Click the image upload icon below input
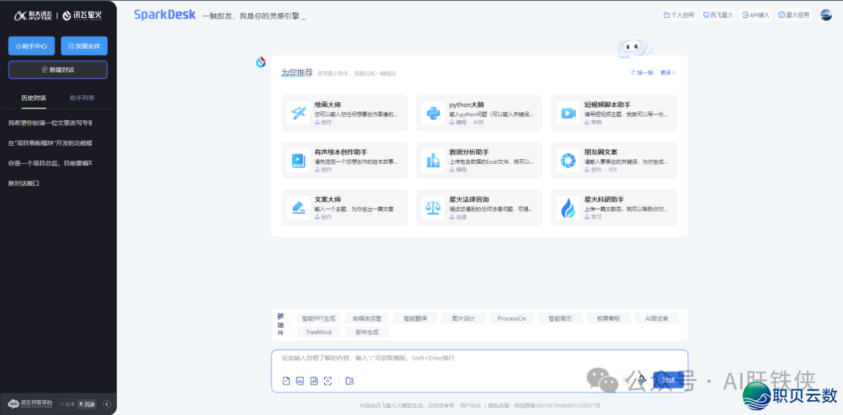Image resolution: width=843 pixels, height=415 pixels. (300, 381)
